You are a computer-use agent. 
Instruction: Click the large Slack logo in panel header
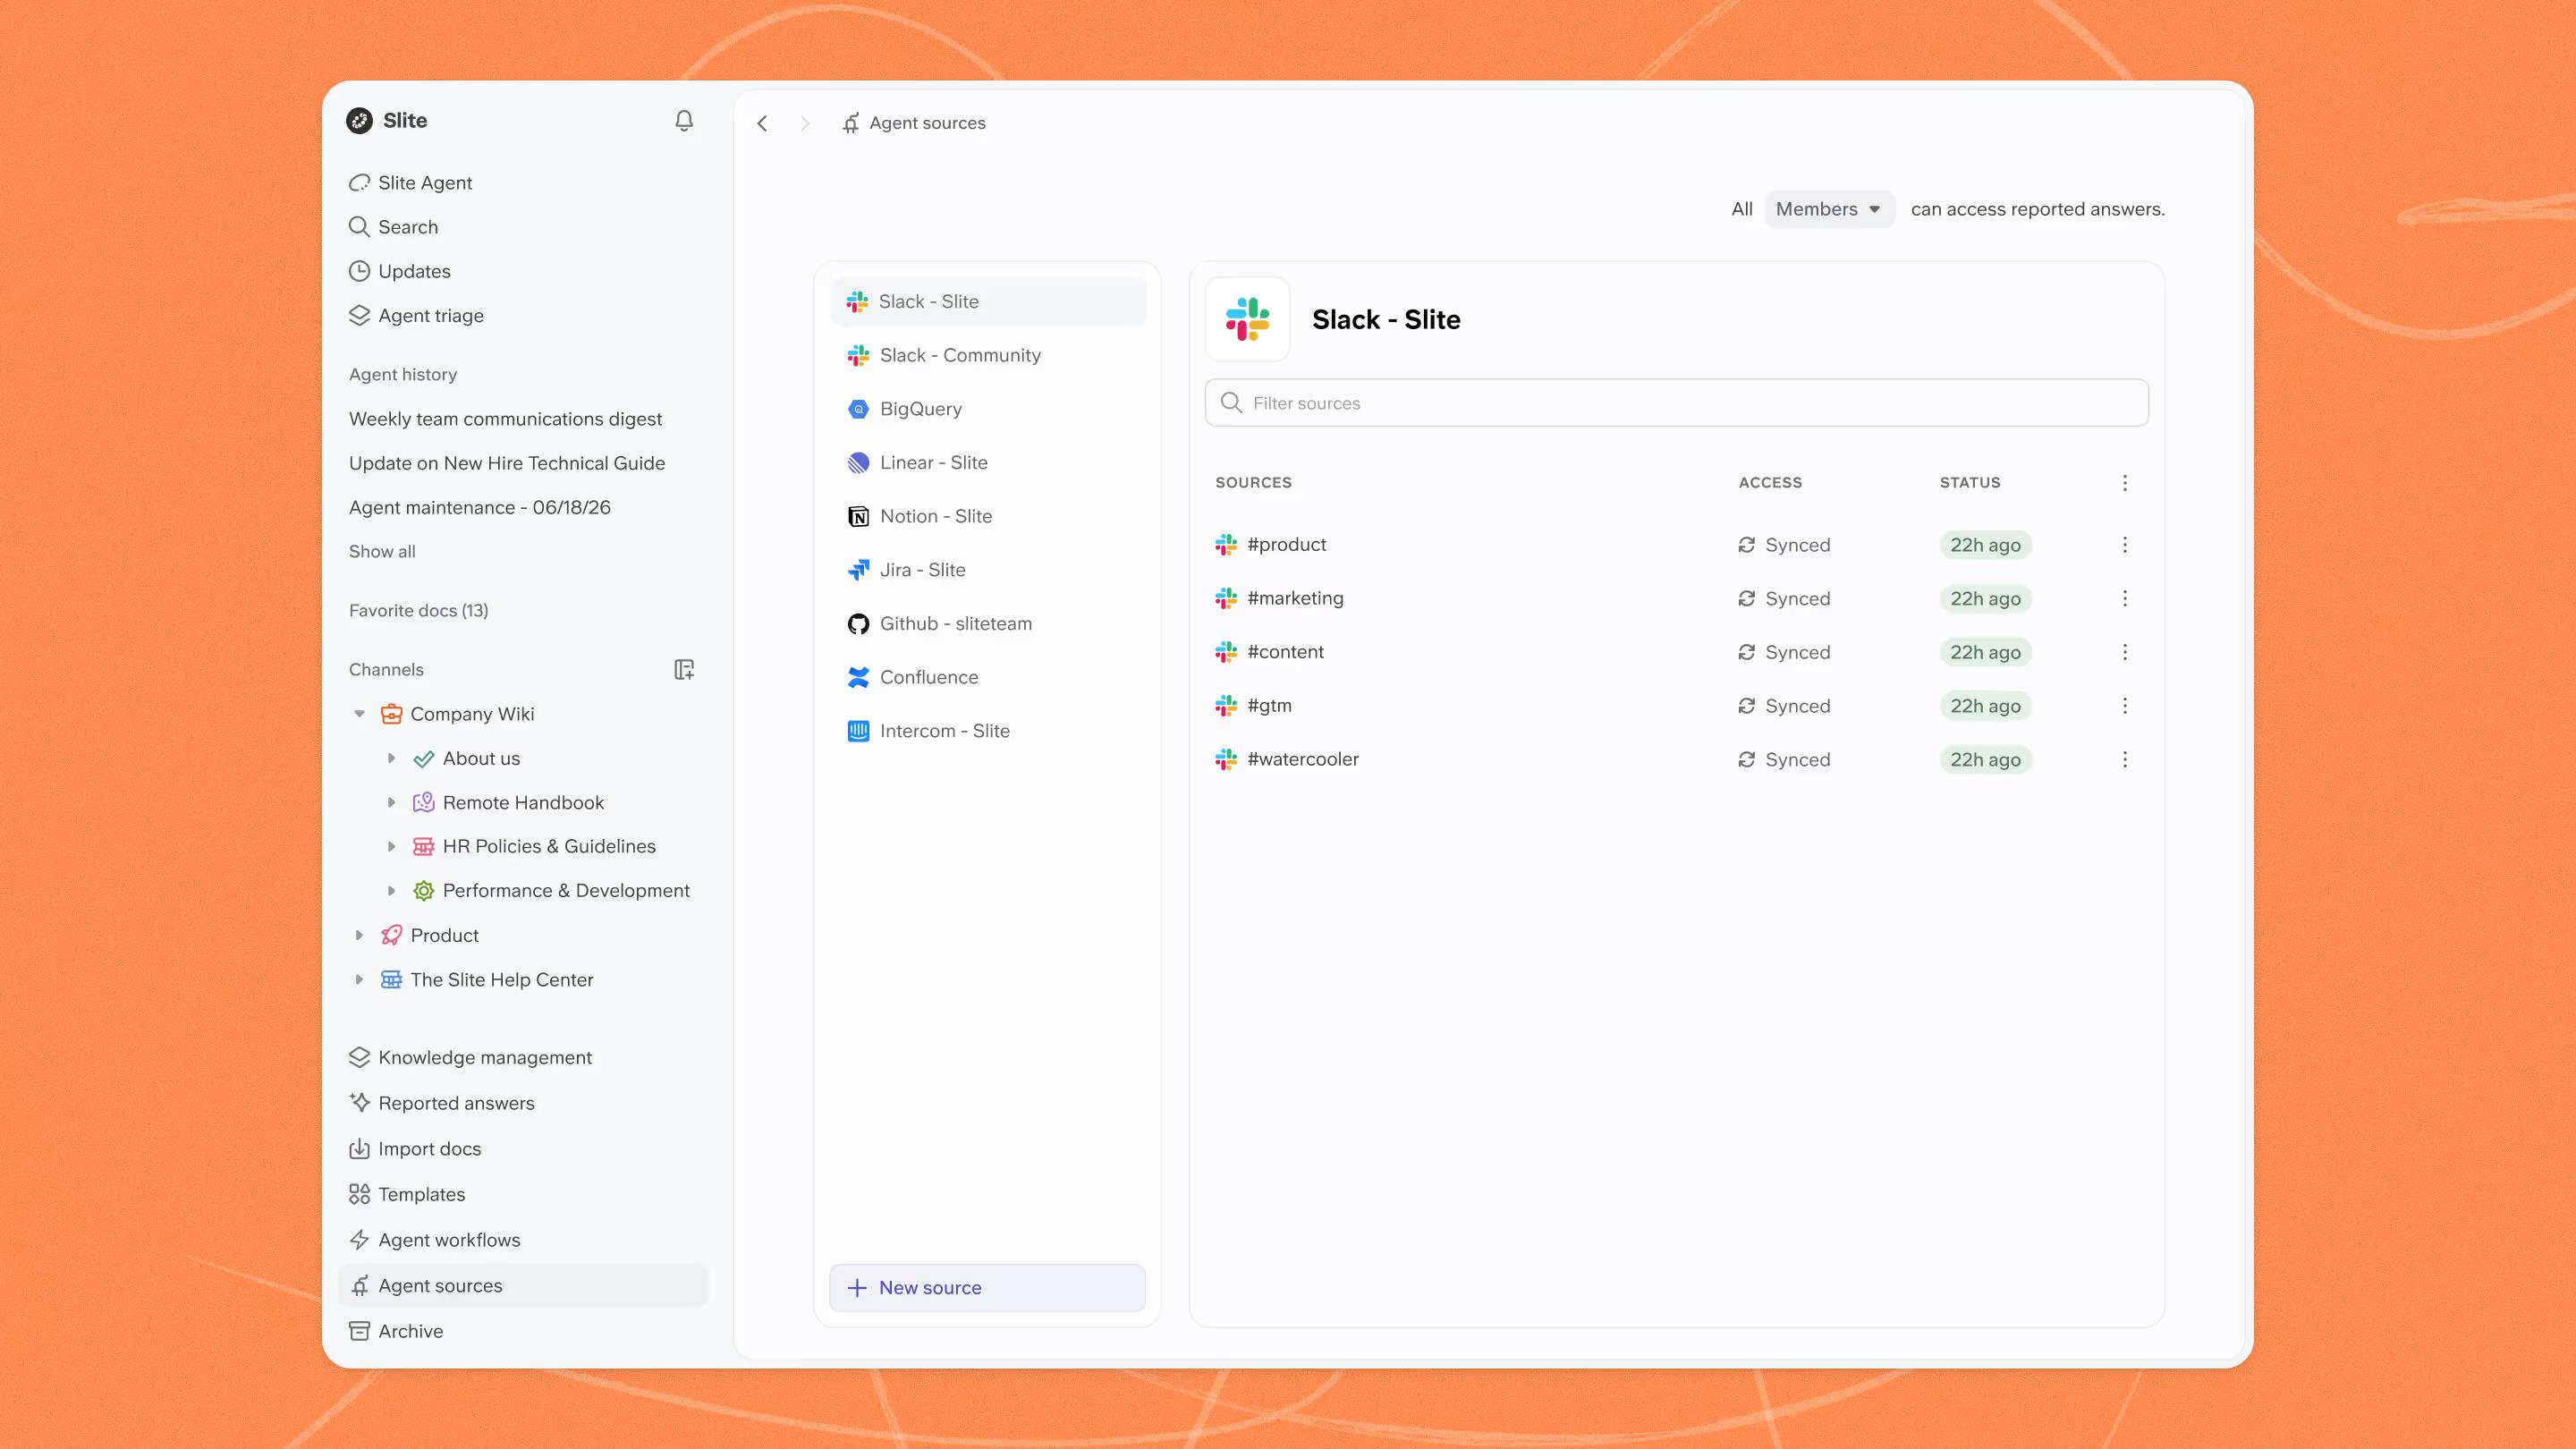[1248, 320]
